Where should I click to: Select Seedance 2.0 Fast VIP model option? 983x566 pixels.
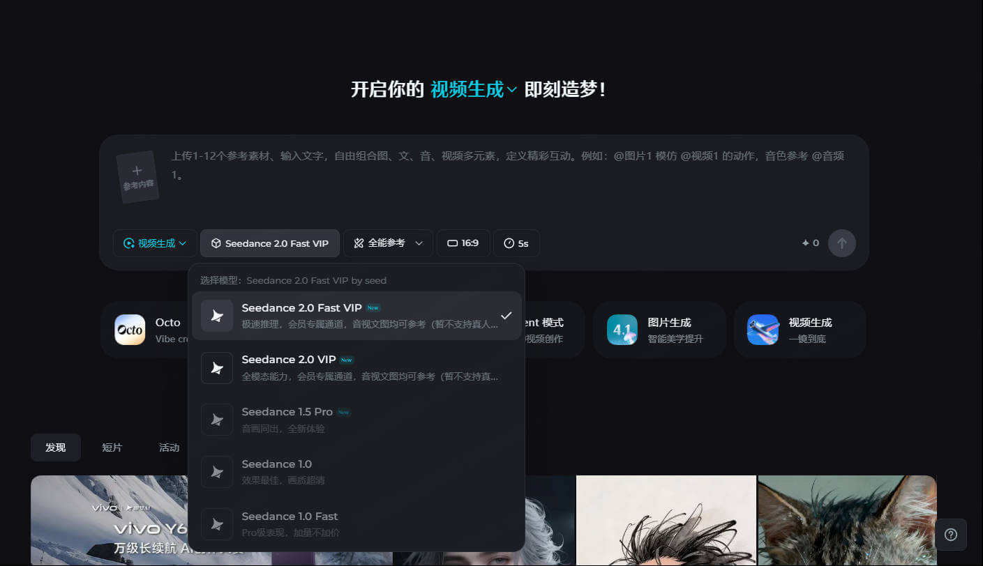(x=357, y=316)
